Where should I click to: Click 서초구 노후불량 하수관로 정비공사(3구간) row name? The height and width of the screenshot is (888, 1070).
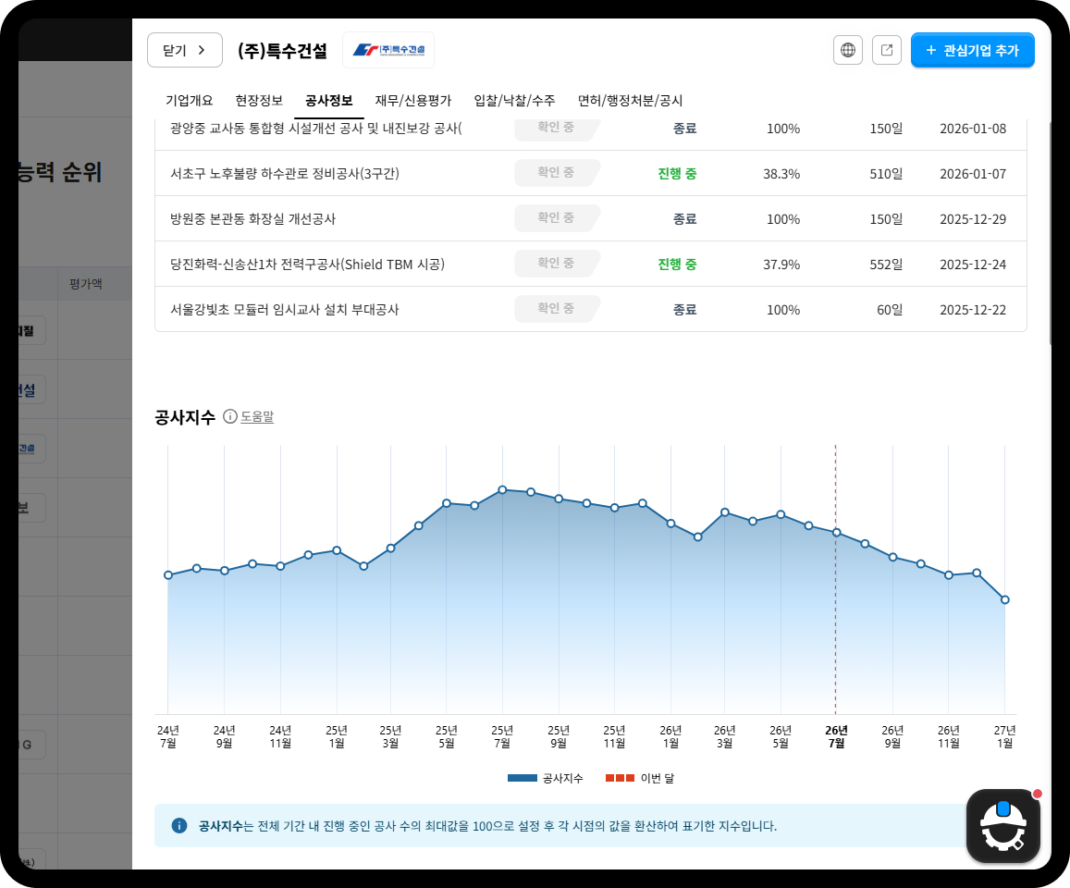pos(285,173)
